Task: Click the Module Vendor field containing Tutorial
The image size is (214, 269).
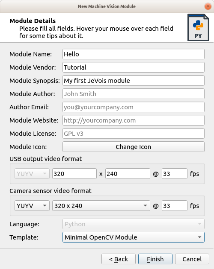Action: (134, 67)
